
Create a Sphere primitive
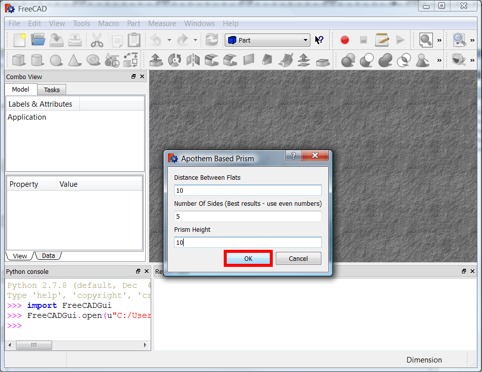pos(56,60)
